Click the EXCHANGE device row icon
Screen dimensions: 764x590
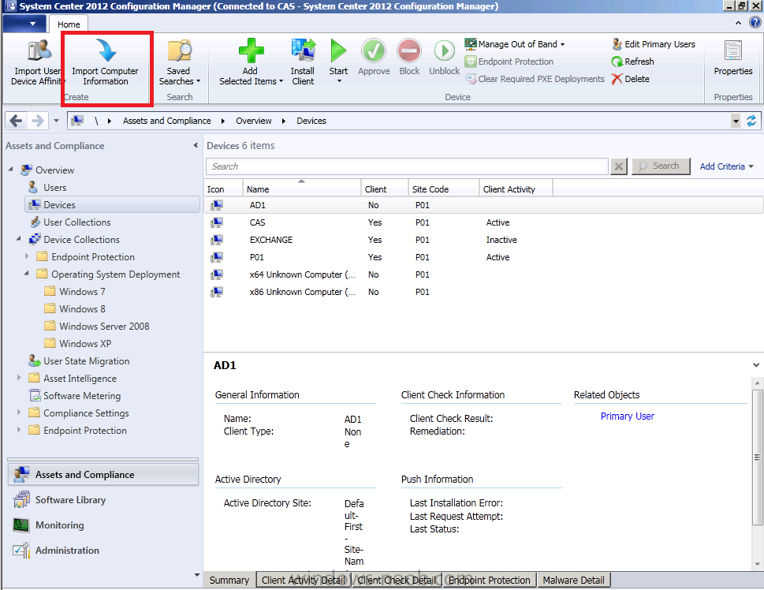click(217, 240)
